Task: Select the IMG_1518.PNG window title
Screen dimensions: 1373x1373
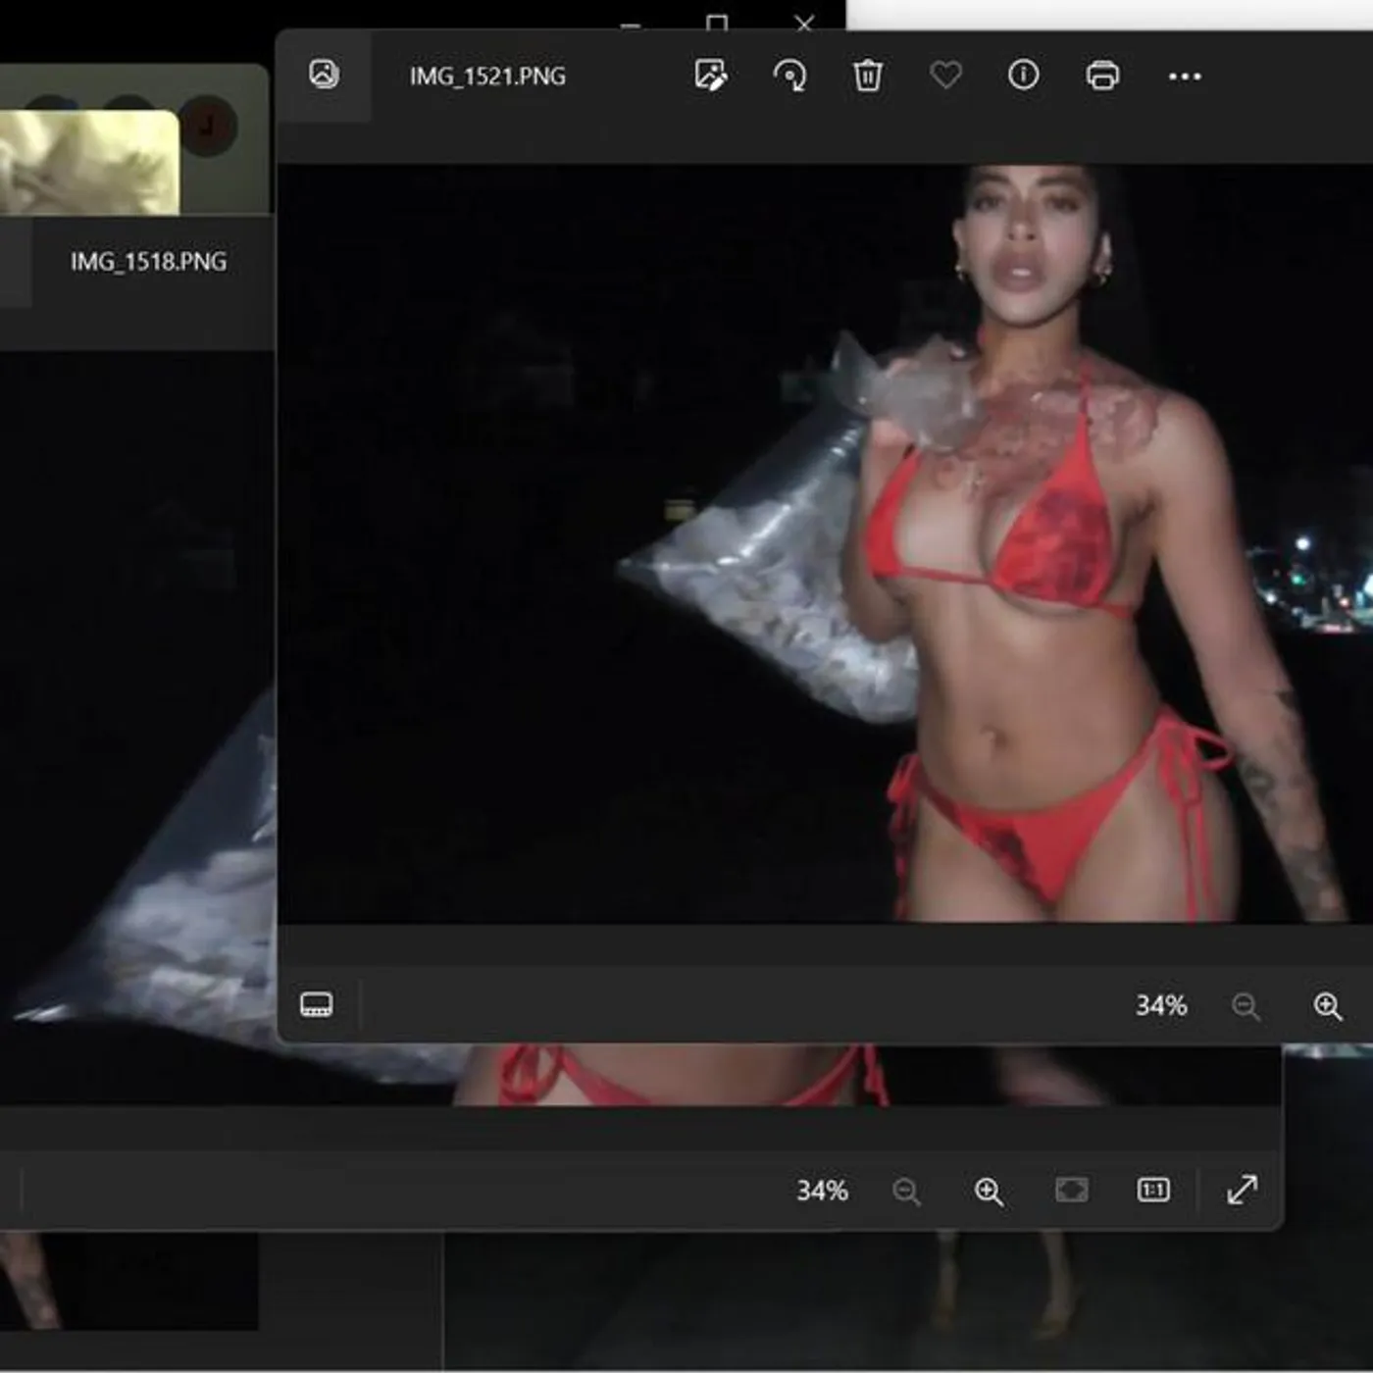Action: [x=148, y=262]
